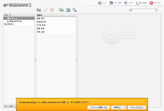This screenshot has height=111, width=164.
Task: Select contact 清明 安倍
Action: (56, 29)
